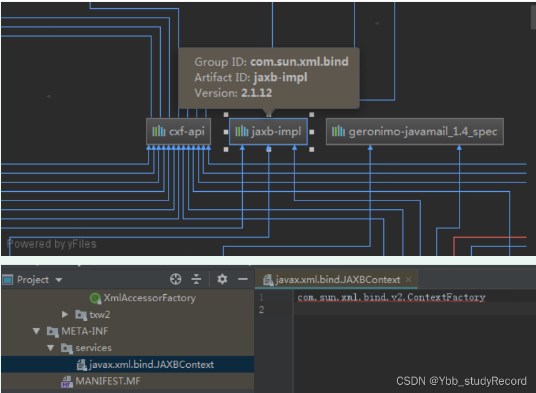Click the XmlAccessorFactory annotation icon
Viewport: 536px width, 393px height.
pos(95,298)
